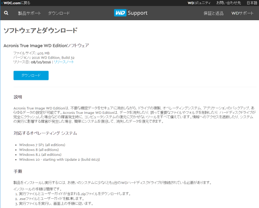Open the search magnifier icon
Viewport: 259px width, 208px height.
click(x=6, y=13)
